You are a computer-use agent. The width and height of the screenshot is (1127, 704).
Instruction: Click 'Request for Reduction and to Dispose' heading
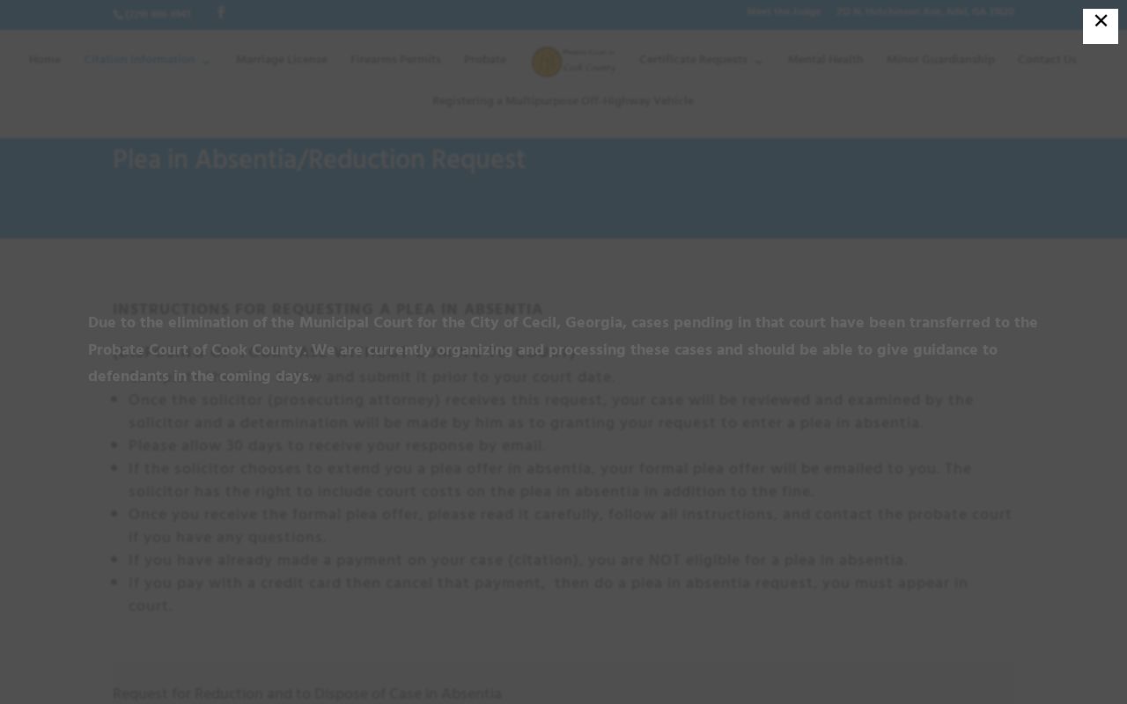[307, 694]
